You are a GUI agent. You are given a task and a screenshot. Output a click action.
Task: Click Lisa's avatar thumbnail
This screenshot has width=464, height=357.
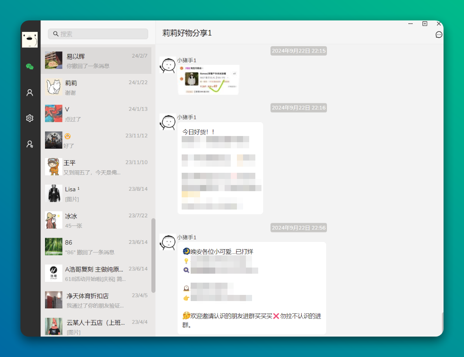click(x=54, y=193)
